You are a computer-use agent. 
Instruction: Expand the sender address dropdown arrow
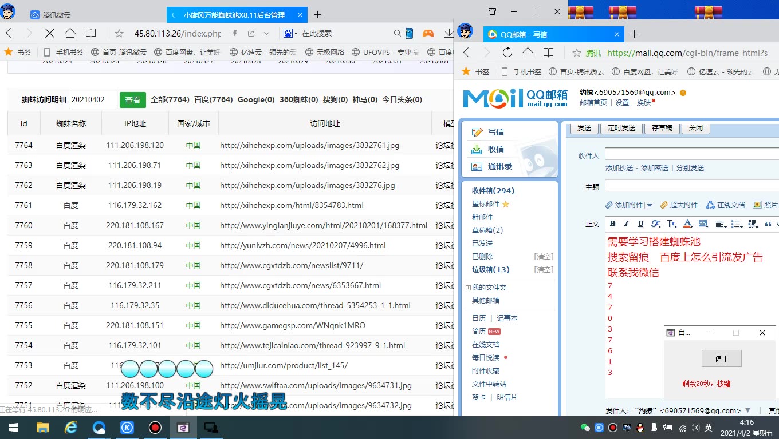[x=747, y=410]
